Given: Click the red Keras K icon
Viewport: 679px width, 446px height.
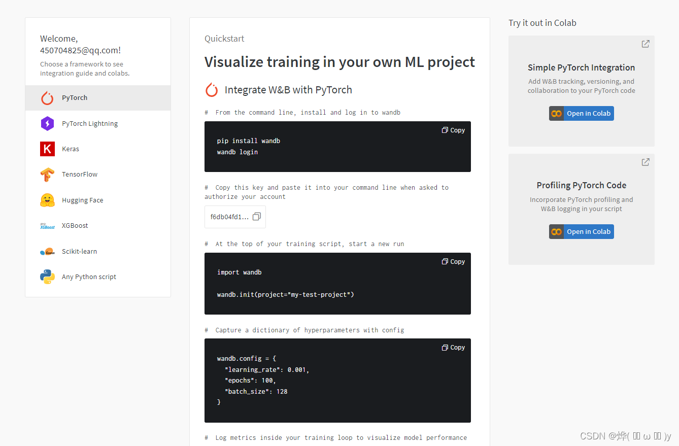Looking at the screenshot, I should (47, 149).
